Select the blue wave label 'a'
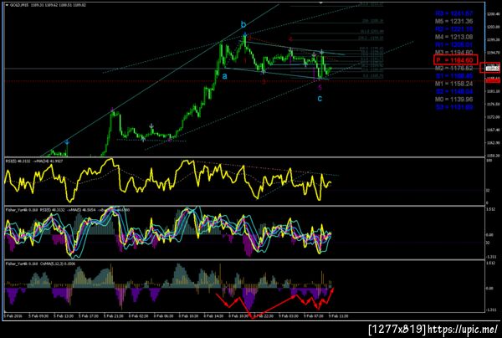 tap(225, 76)
